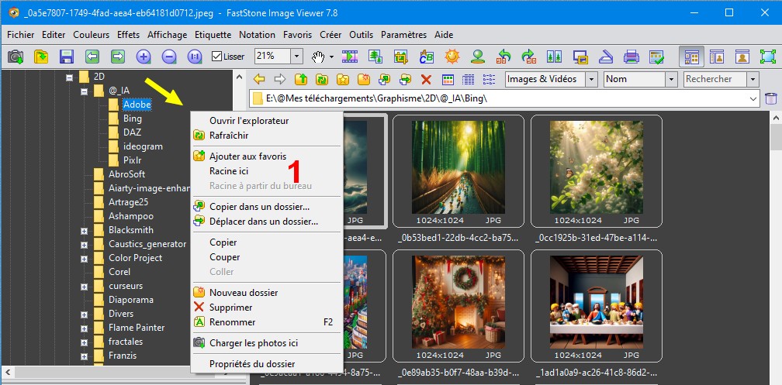Click the sun adjust lighting icon

coord(452,57)
